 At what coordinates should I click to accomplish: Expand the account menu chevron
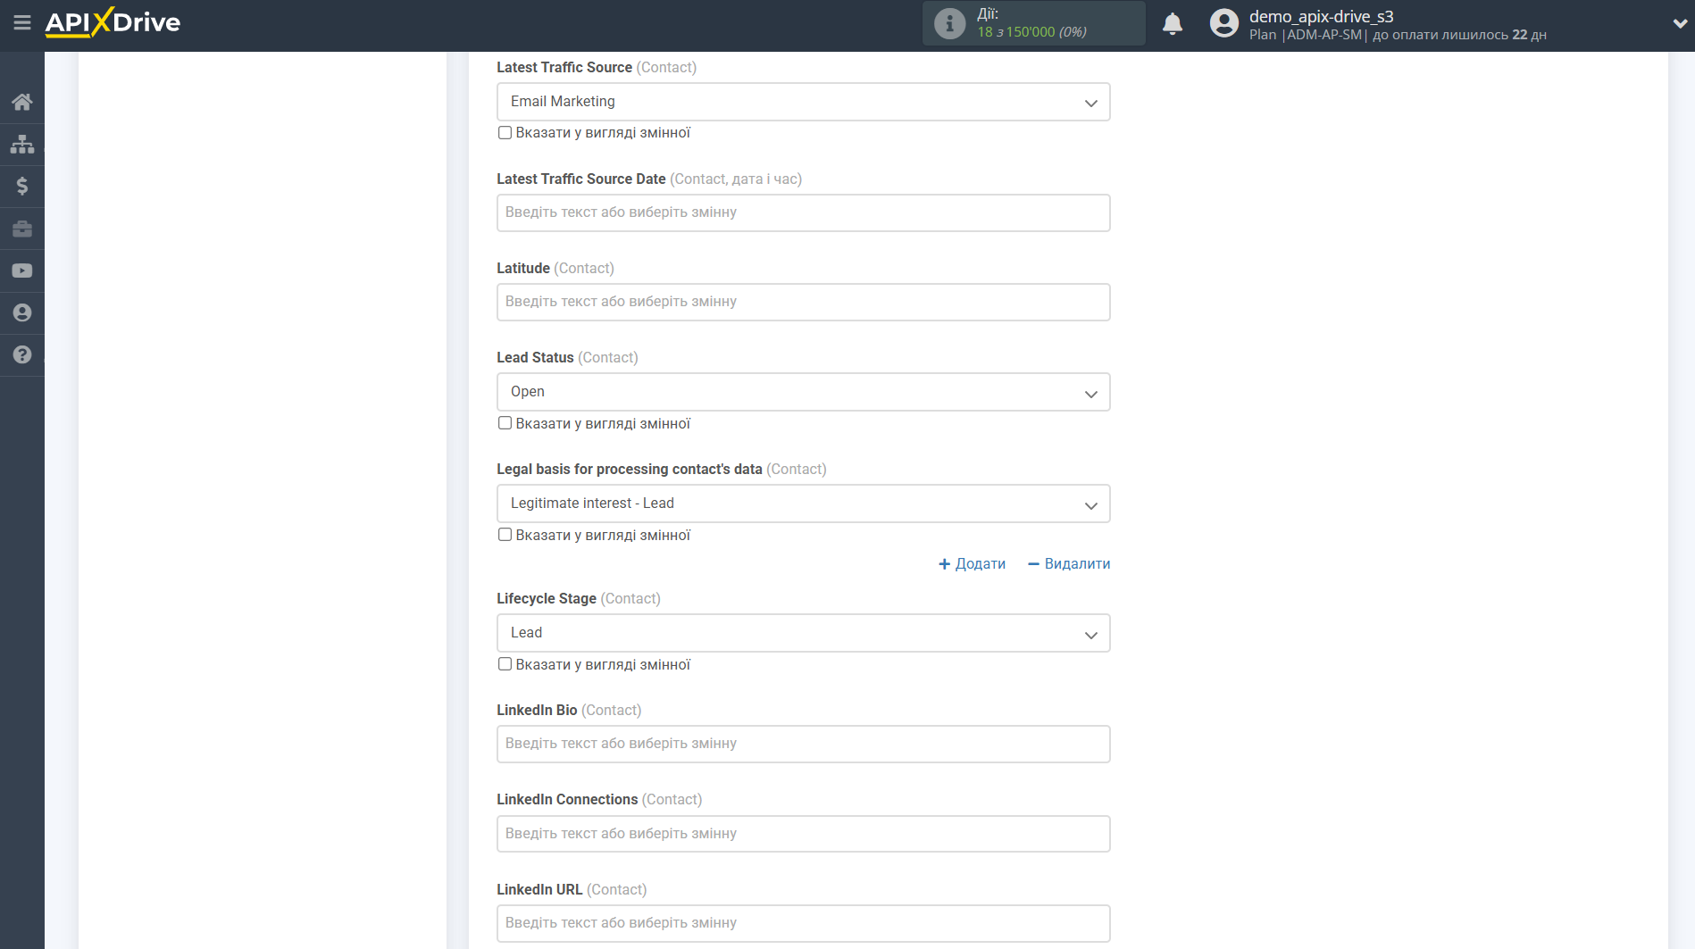click(1680, 24)
